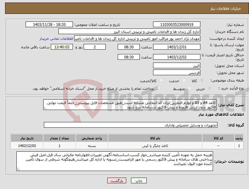The width and height of the screenshot is (249, 189).
Task: Click the کاغذ چاپگر یا کپی cell
Action: click(x=155, y=146)
